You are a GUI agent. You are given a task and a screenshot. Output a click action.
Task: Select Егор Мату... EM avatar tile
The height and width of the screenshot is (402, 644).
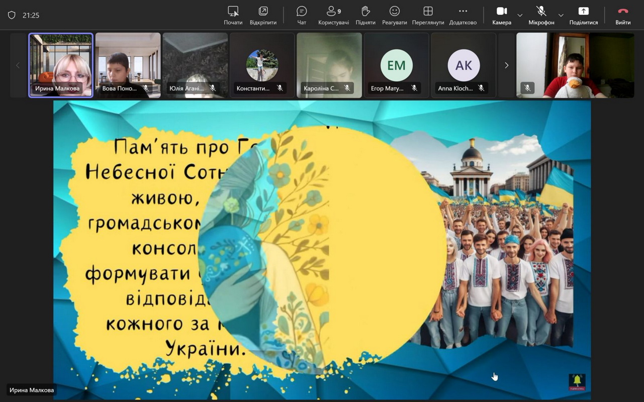[x=396, y=65]
